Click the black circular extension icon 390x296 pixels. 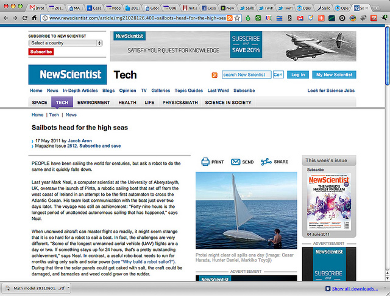342,18
